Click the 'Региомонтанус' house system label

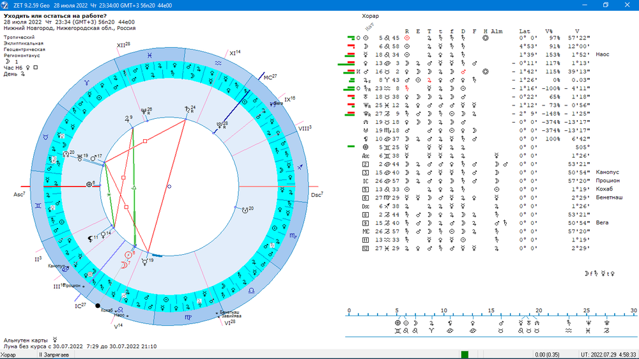22,56
